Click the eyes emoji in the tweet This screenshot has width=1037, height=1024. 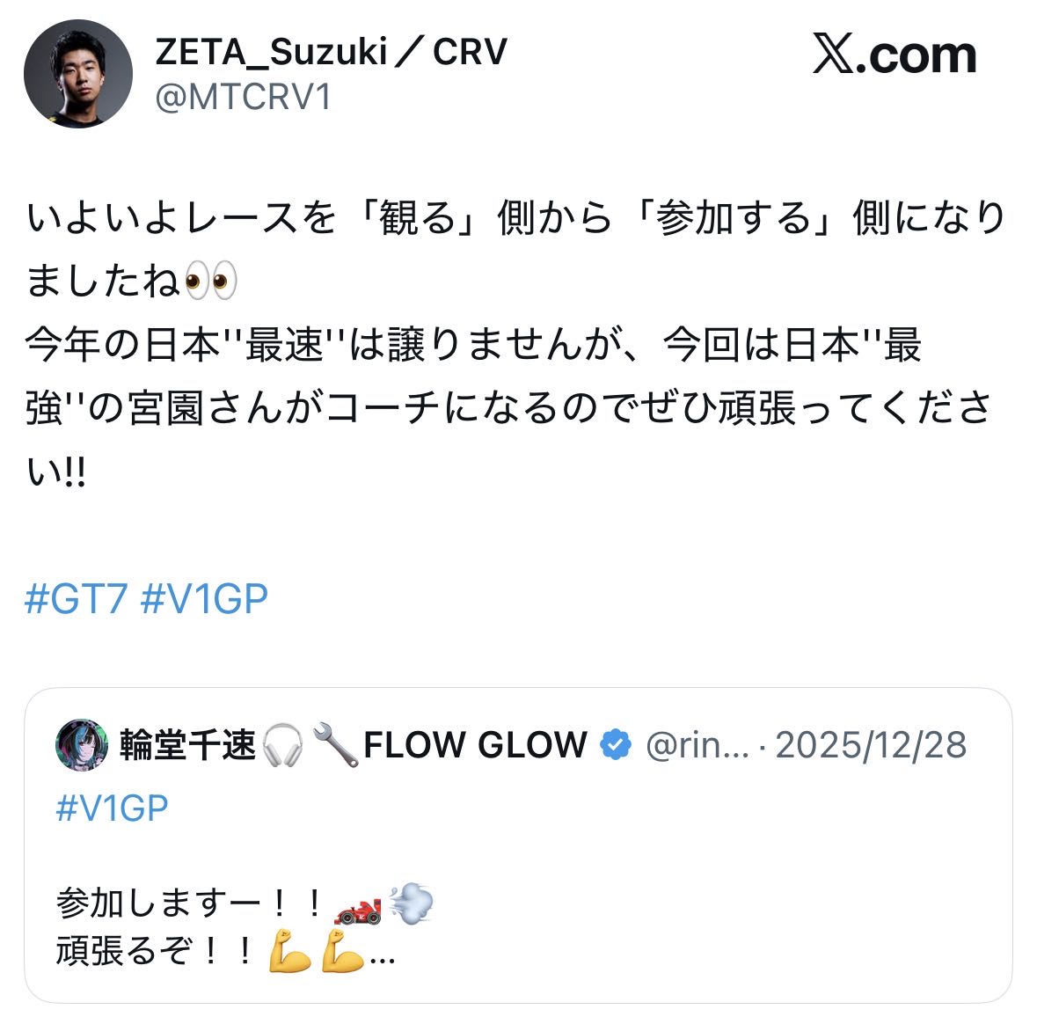(x=211, y=280)
